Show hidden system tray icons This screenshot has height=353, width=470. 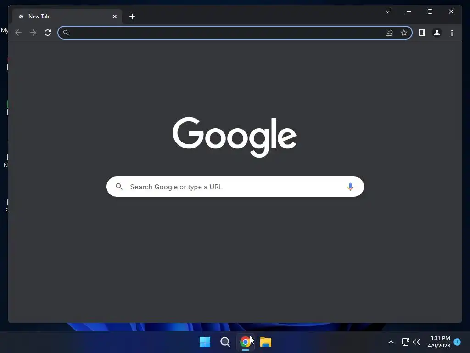(x=391, y=342)
